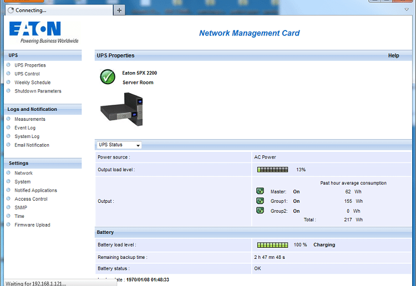Click the 'AC Power' value
Image resolution: width=416 pixels, height=286 pixels.
click(265, 157)
